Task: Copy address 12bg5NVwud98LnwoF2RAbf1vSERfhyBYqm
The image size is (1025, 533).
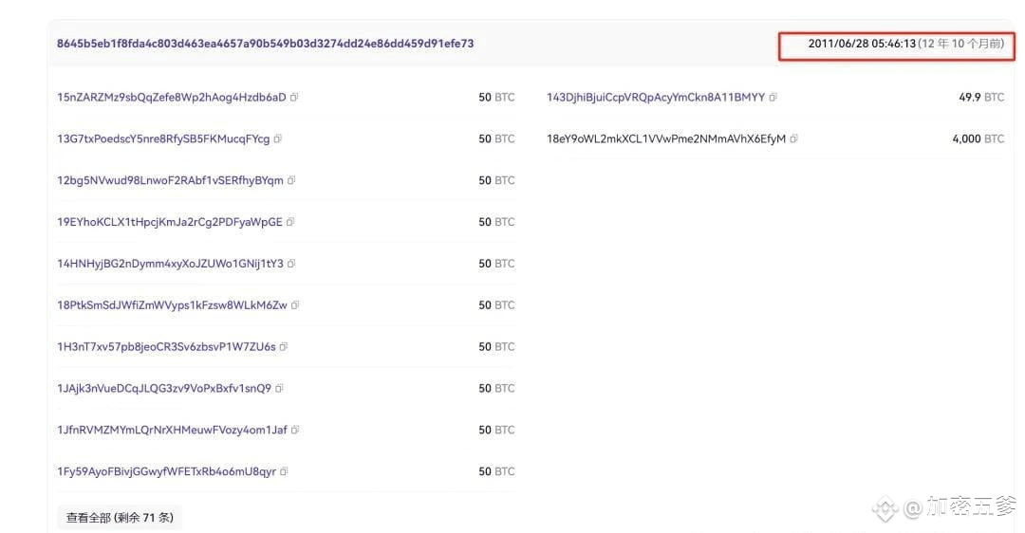Action: point(291,180)
